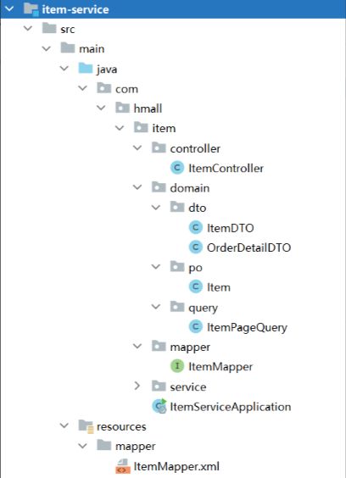The image size is (346, 478).
Task: Click the mapper folder icon under resources
Action: 104,446
